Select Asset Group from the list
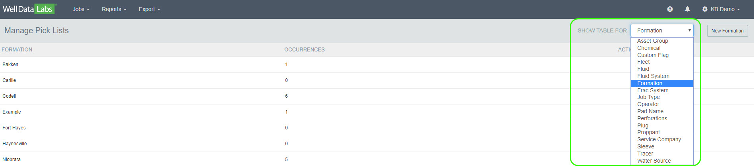754x167 pixels. [x=652, y=41]
